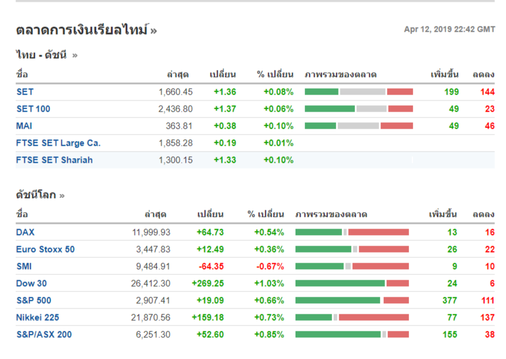Open the Dow 30 index
The height and width of the screenshot is (359, 506).
click(31, 283)
